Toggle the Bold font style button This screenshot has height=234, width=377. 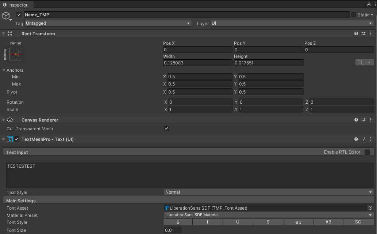click(178, 222)
